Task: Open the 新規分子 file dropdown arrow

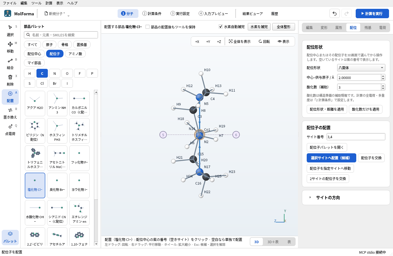Action: pos(68,16)
